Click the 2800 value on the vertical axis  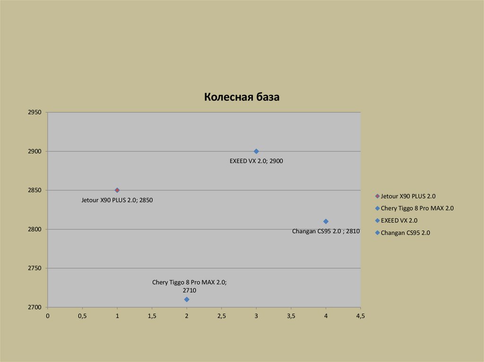click(35, 229)
